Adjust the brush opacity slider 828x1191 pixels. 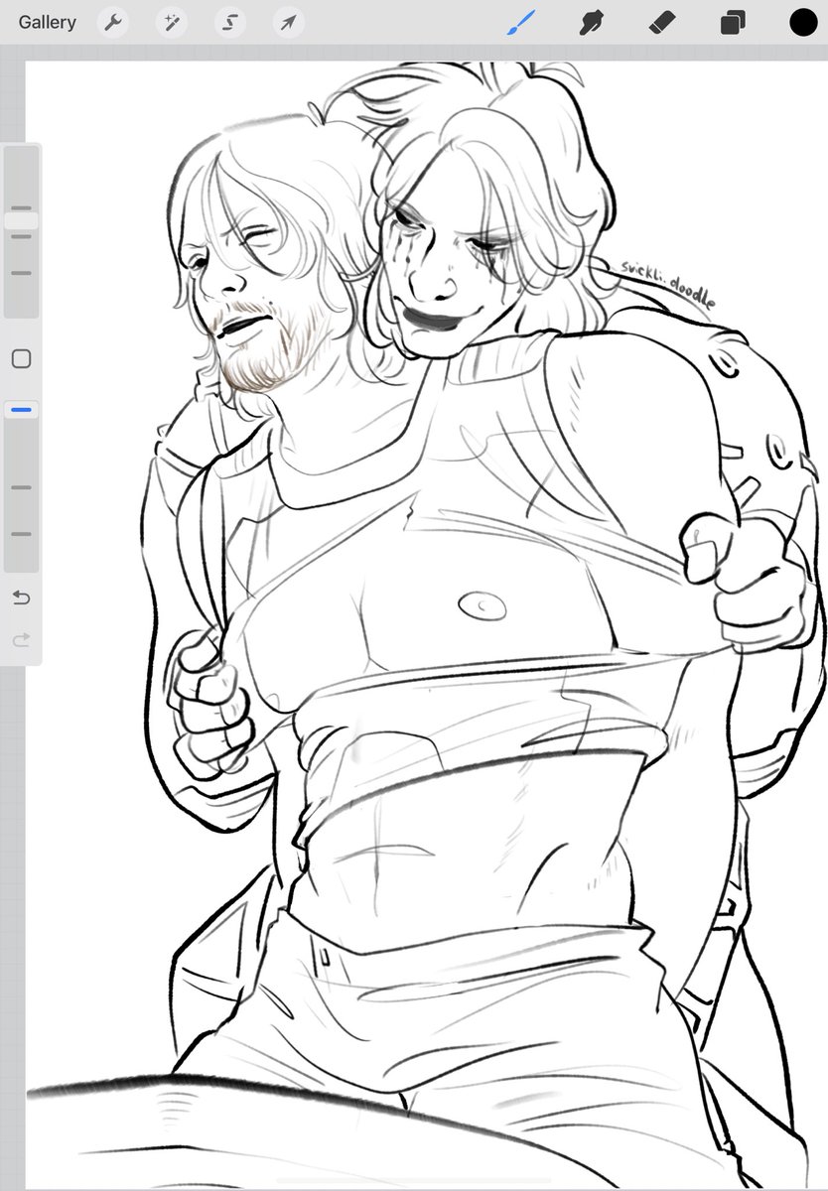coord(21,409)
